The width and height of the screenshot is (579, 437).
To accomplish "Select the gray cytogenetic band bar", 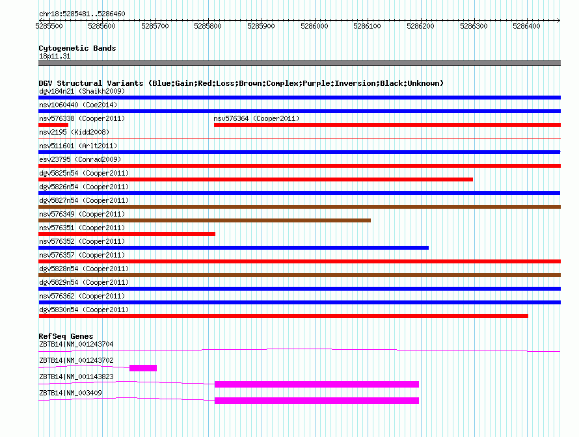I will (299, 63).
